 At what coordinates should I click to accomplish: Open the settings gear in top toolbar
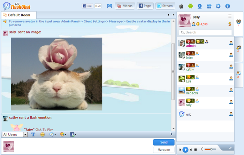coord(218,6)
